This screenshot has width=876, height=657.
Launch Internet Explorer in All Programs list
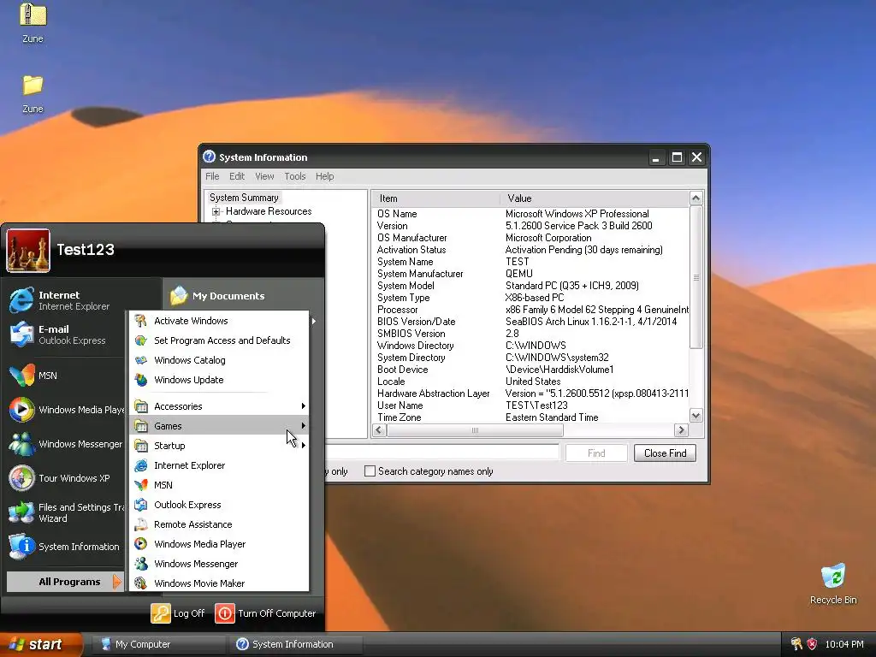click(219, 465)
